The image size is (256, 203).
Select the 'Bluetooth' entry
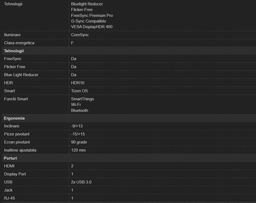coord(80,111)
